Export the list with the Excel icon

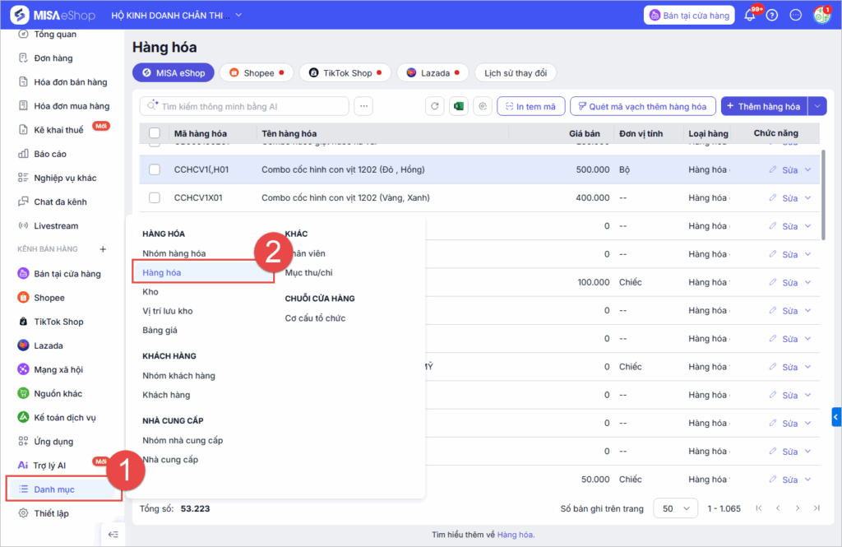coord(459,106)
